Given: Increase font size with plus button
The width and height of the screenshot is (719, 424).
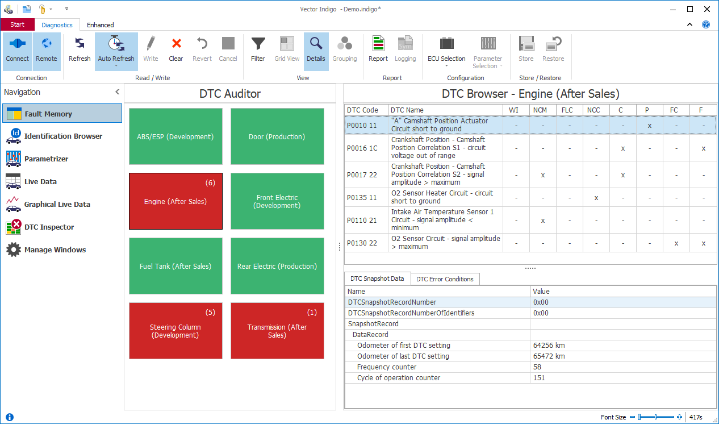Looking at the screenshot, I should click(x=680, y=417).
